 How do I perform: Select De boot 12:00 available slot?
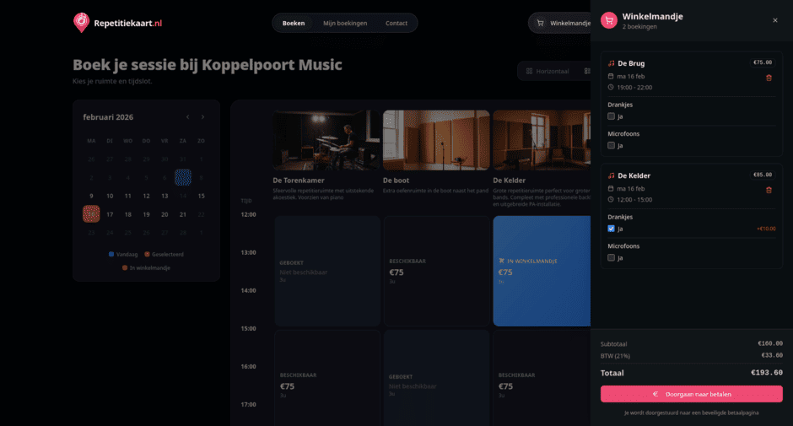436,271
